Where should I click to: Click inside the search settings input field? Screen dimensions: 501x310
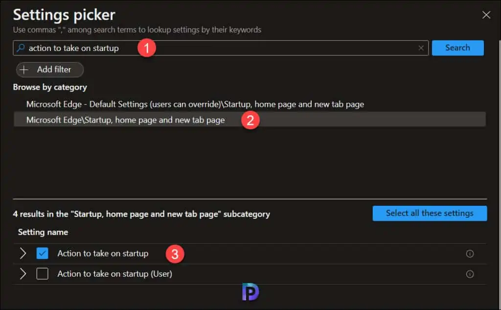pyautogui.click(x=221, y=48)
